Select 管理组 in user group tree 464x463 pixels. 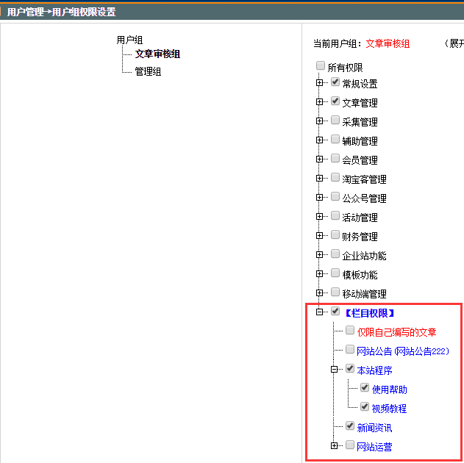click(x=147, y=71)
